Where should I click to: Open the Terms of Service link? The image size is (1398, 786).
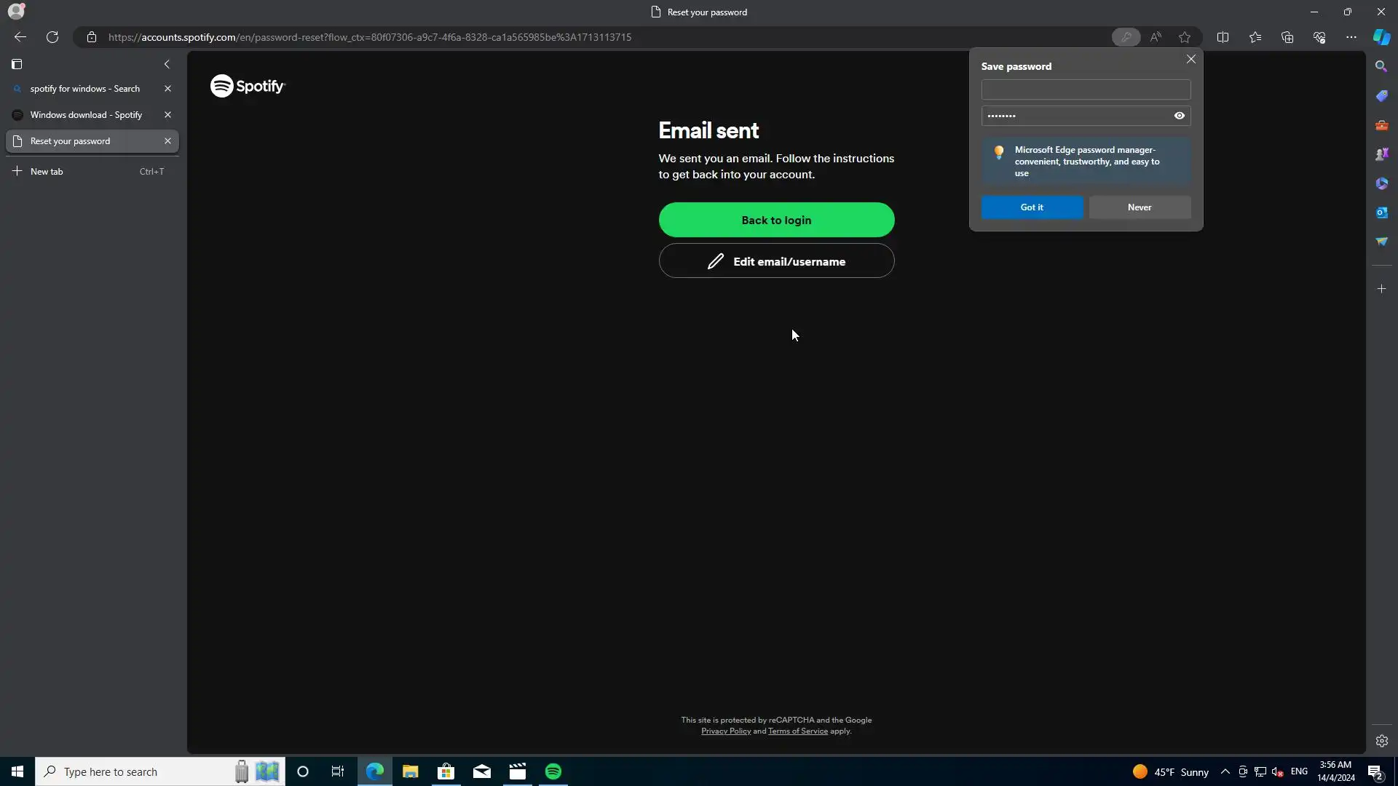point(797,731)
